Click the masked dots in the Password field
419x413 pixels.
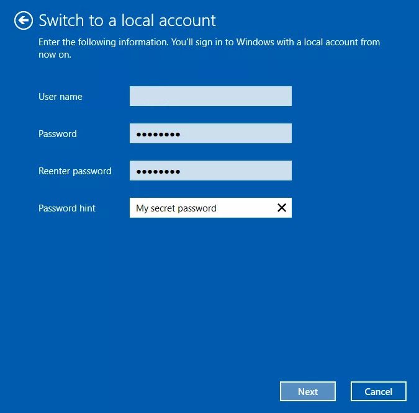pyautogui.click(x=158, y=134)
